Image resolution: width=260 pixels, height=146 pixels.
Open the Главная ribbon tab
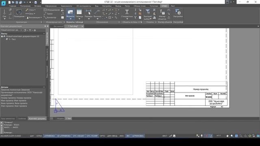(x=13, y=6)
